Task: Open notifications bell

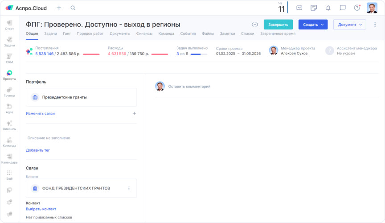Action: point(328,8)
